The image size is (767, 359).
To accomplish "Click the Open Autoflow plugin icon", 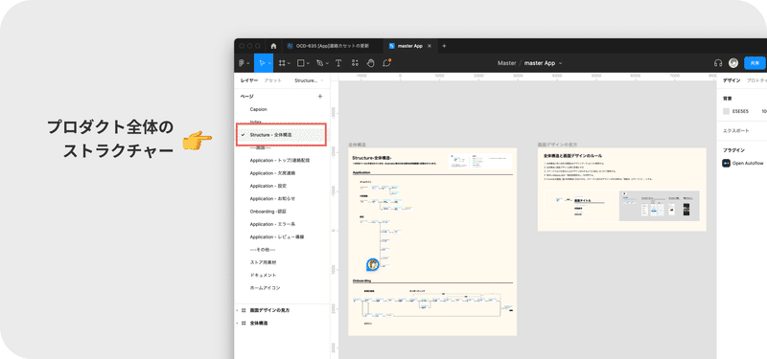I will (x=726, y=163).
